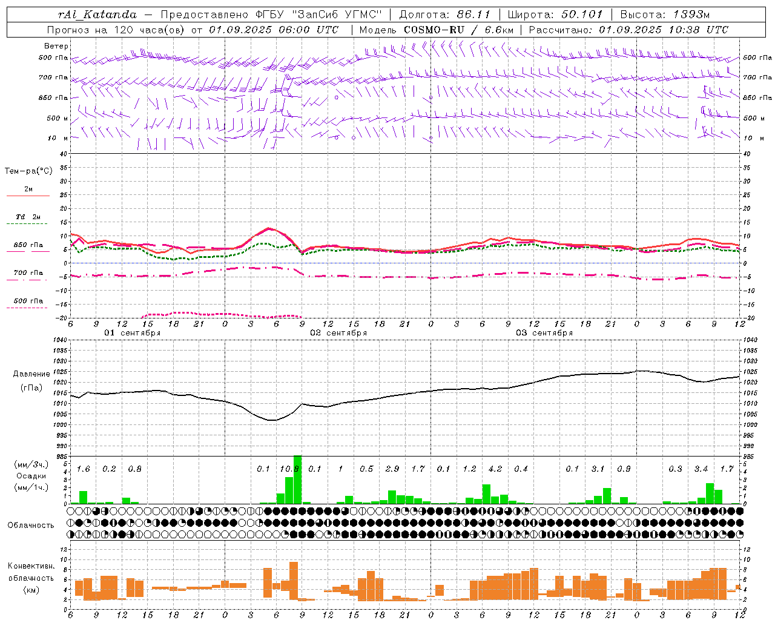
Task: Click the Ветер panel label
Action: point(56,46)
